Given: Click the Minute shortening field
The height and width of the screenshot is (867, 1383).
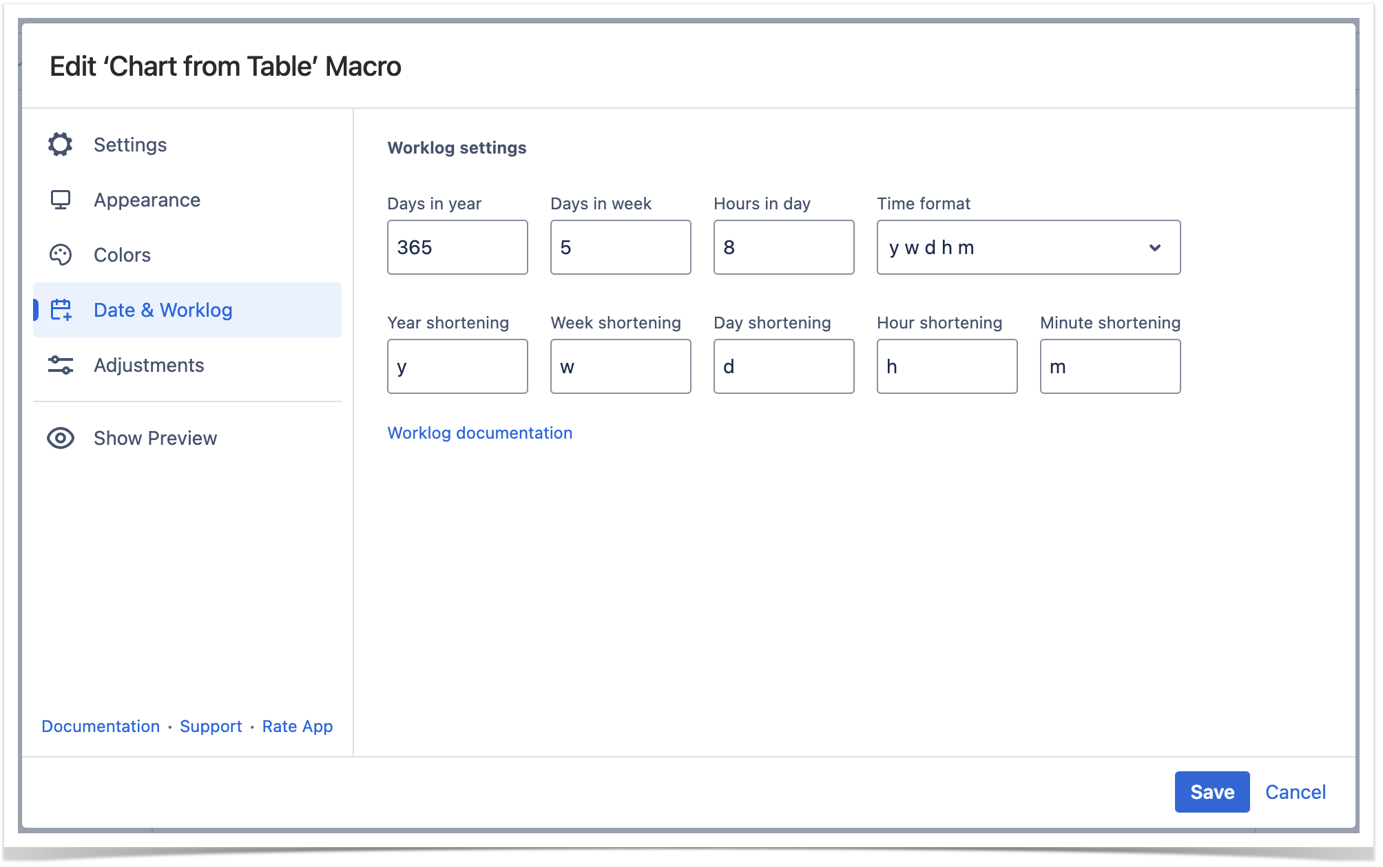Looking at the screenshot, I should 1110,366.
